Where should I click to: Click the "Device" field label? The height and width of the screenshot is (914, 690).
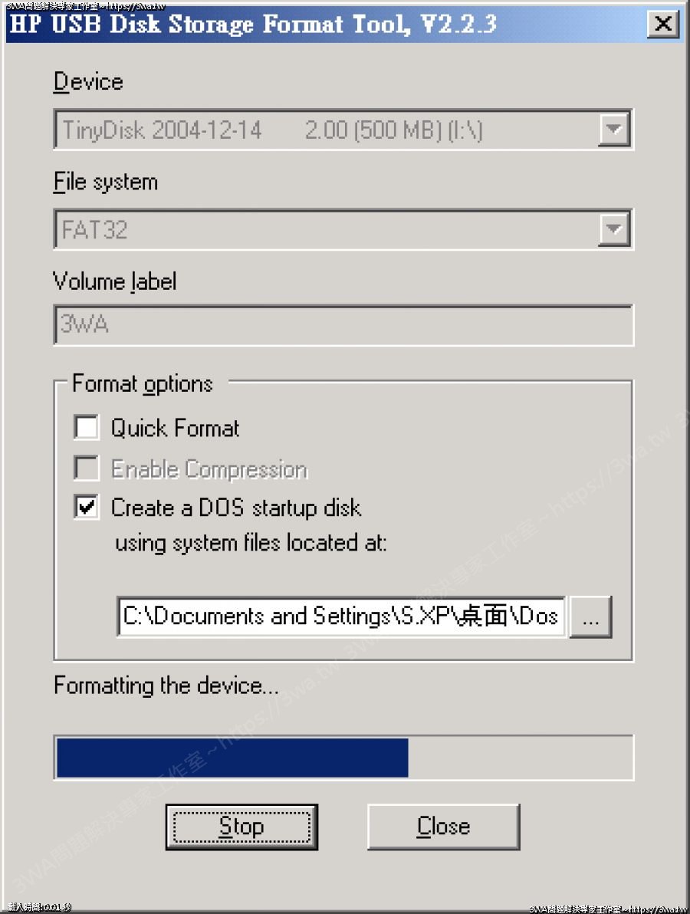pos(88,82)
